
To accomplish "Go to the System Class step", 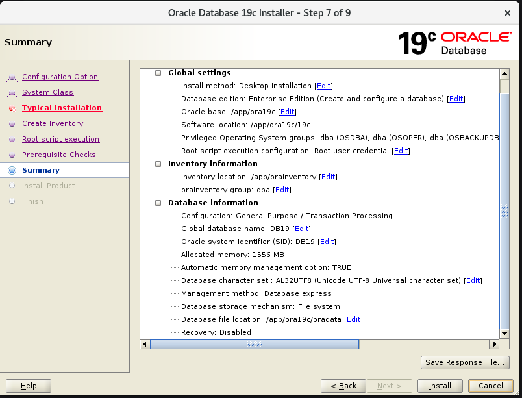I will click(47, 92).
